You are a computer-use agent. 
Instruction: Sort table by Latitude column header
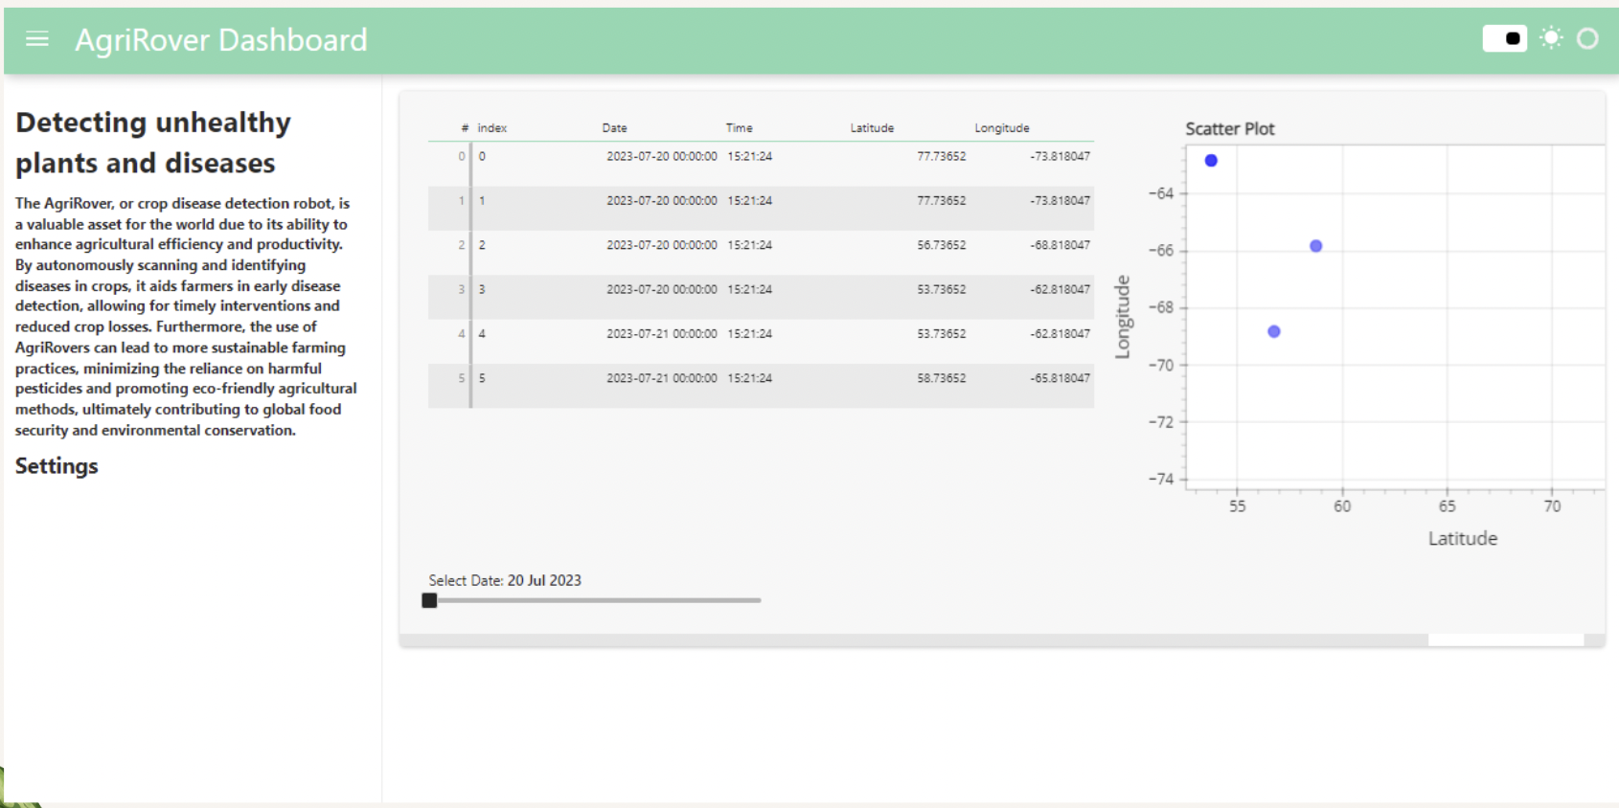(872, 128)
